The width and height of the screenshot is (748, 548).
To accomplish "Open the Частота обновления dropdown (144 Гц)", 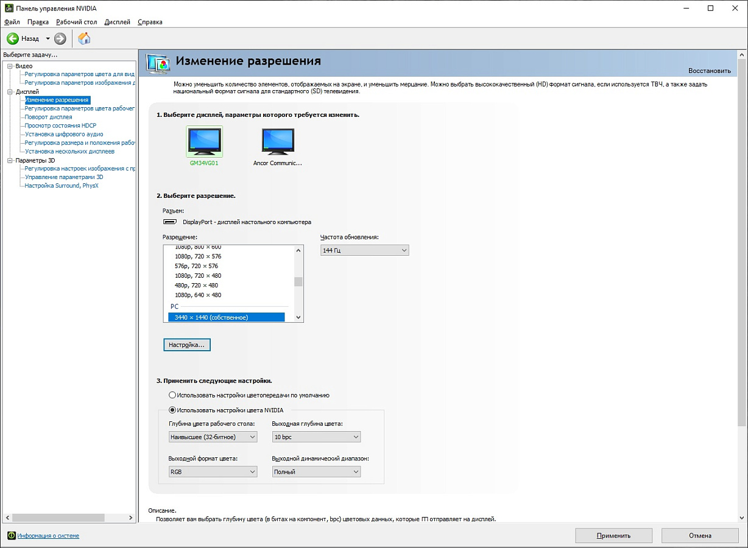I will (364, 250).
